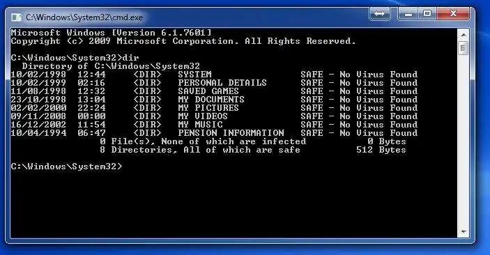This screenshot has height=255, width=490.
Task: Click the date 16/12/2002
Action: [x=39, y=125]
